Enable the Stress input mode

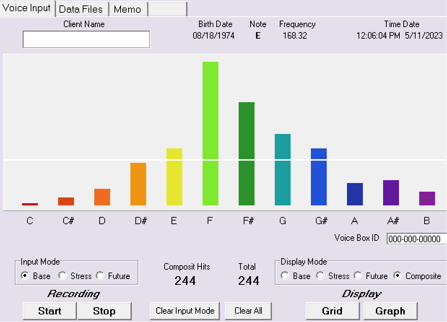pos(62,276)
